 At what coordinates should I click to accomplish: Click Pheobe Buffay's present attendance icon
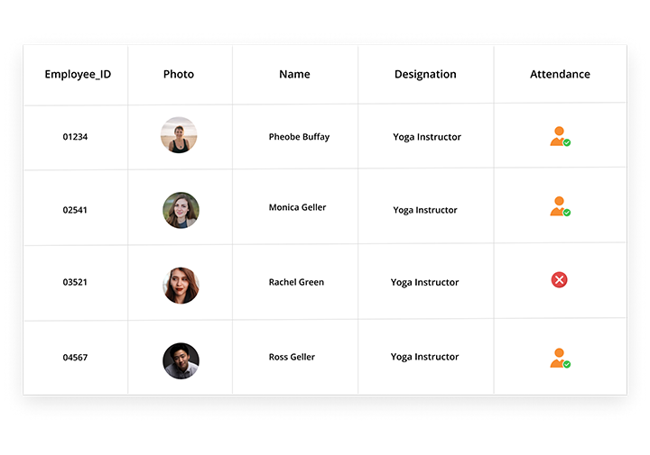click(x=560, y=137)
